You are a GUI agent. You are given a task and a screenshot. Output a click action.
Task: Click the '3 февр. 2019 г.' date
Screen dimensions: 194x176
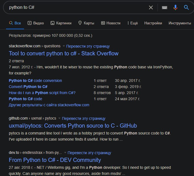point(128,87)
